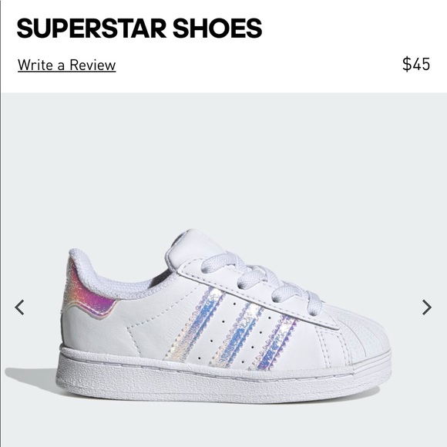Viewport: 447px width, 447px height.
Task: Click the gray shadow under the shoe heel
Action: click(32, 378)
